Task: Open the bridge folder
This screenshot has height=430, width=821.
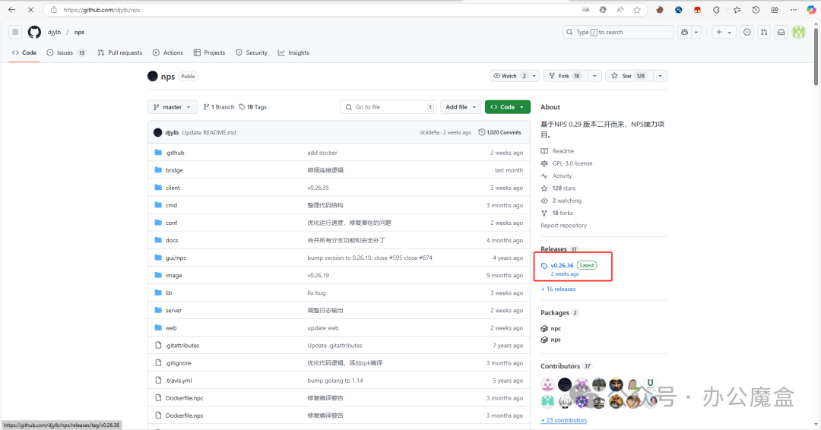Action: click(174, 170)
